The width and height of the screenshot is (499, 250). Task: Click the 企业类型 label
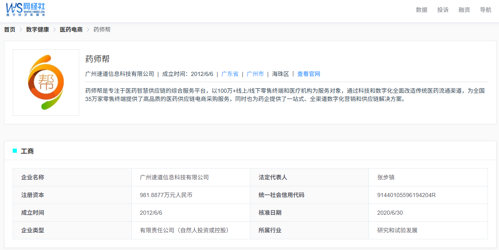point(33,230)
